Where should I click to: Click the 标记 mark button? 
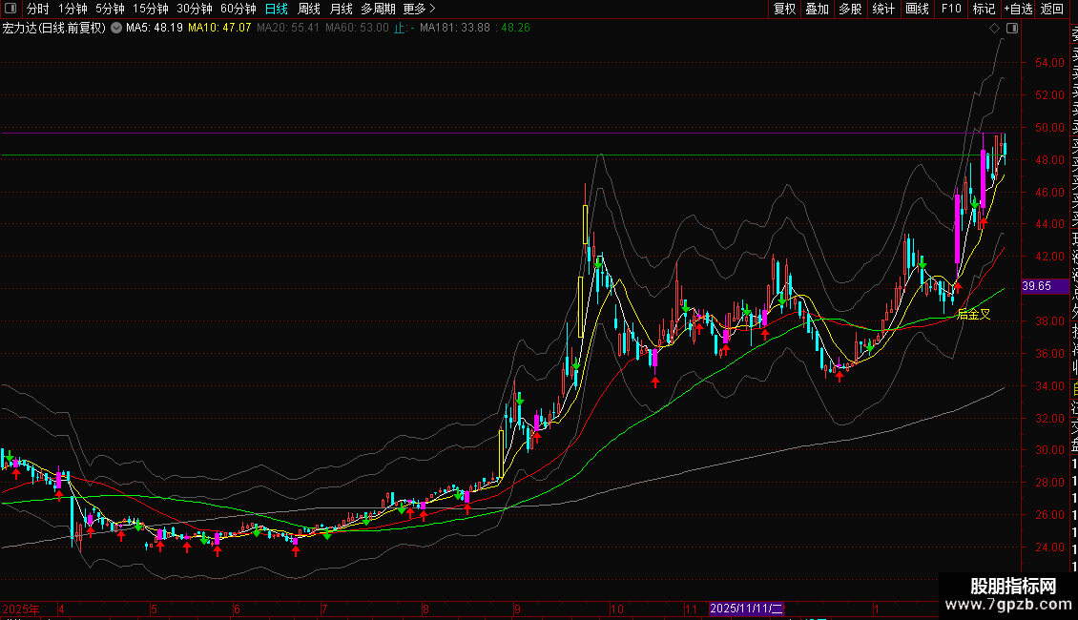[x=984, y=9]
